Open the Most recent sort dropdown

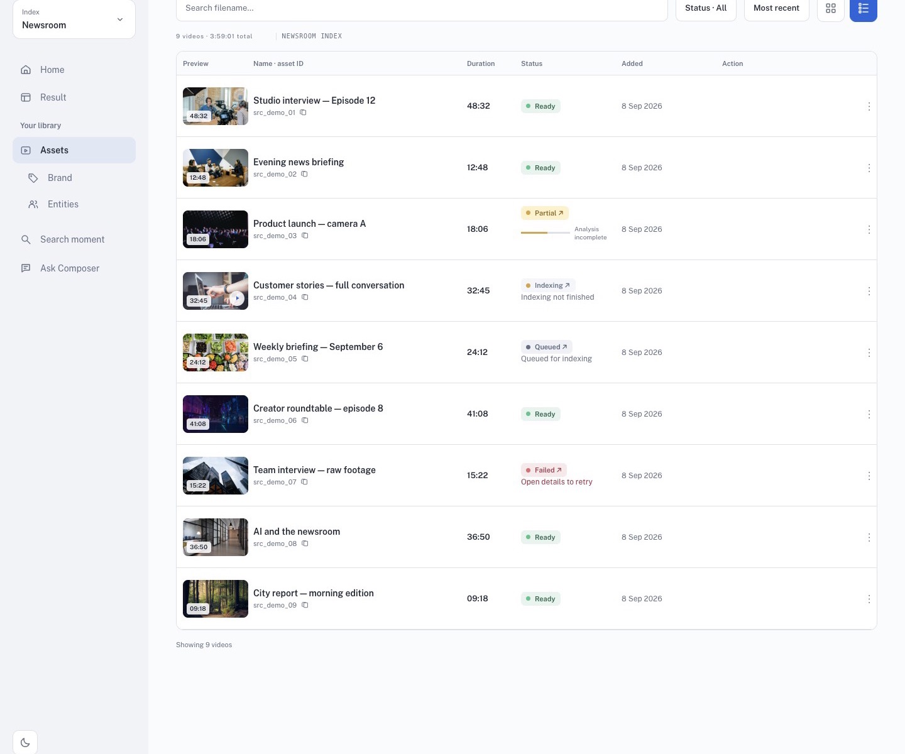[776, 8]
